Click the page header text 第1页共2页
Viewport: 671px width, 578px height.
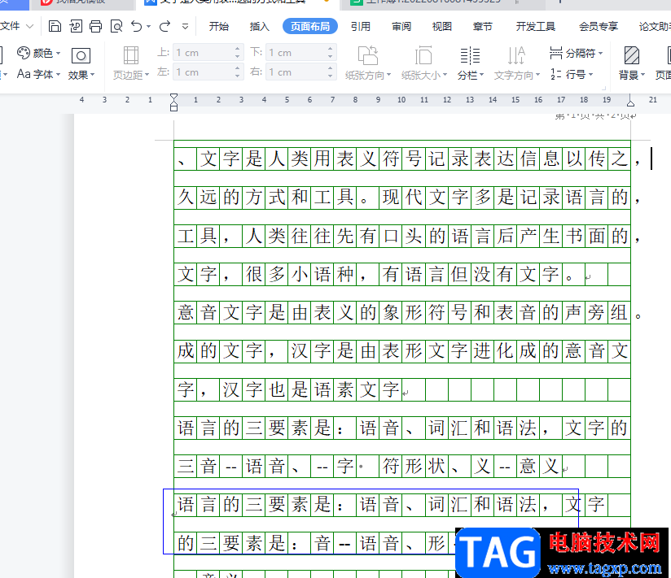point(595,115)
